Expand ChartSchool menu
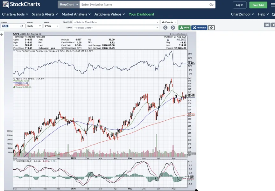The width and height of the screenshot is (275, 191). [x=243, y=14]
